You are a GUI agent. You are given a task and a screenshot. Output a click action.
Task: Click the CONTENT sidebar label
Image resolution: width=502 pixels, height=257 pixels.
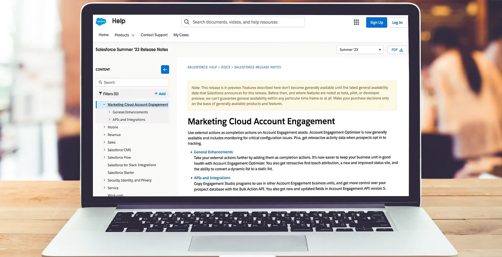tap(103, 70)
